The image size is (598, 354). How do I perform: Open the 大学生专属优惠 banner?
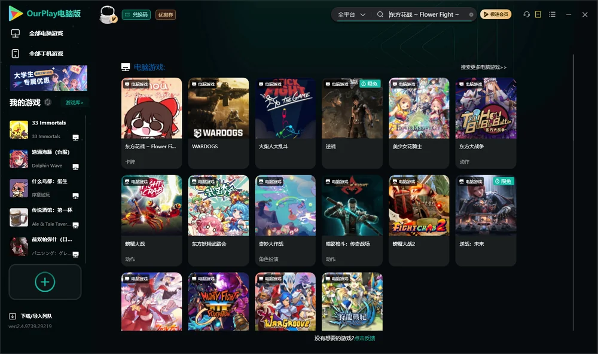(x=48, y=78)
